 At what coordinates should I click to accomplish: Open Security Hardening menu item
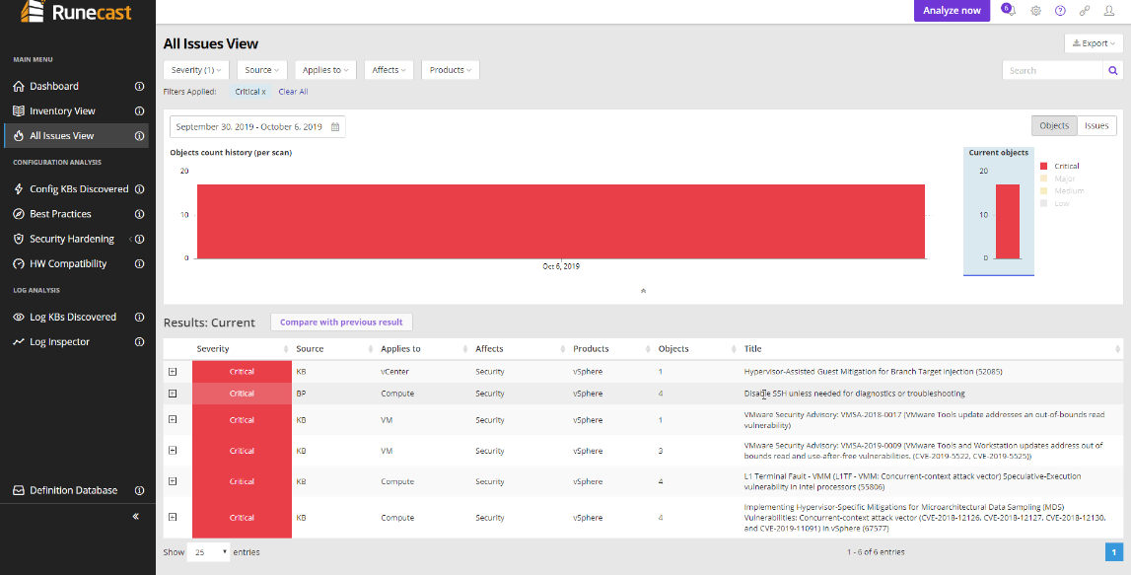(71, 239)
